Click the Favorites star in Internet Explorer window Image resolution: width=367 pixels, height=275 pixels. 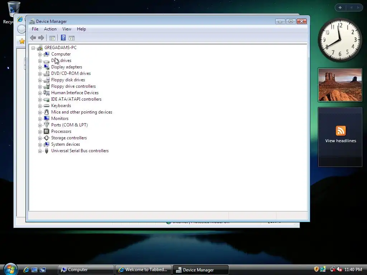22,41
